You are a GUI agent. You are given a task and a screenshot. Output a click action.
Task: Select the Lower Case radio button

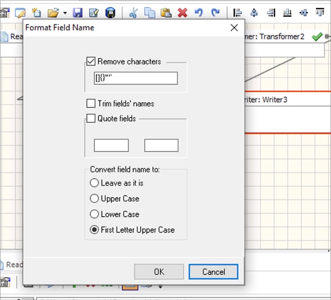[x=94, y=214]
